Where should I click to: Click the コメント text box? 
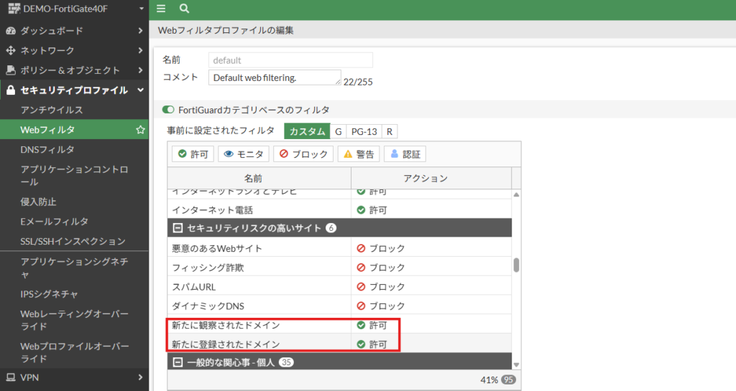[x=275, y=77]
